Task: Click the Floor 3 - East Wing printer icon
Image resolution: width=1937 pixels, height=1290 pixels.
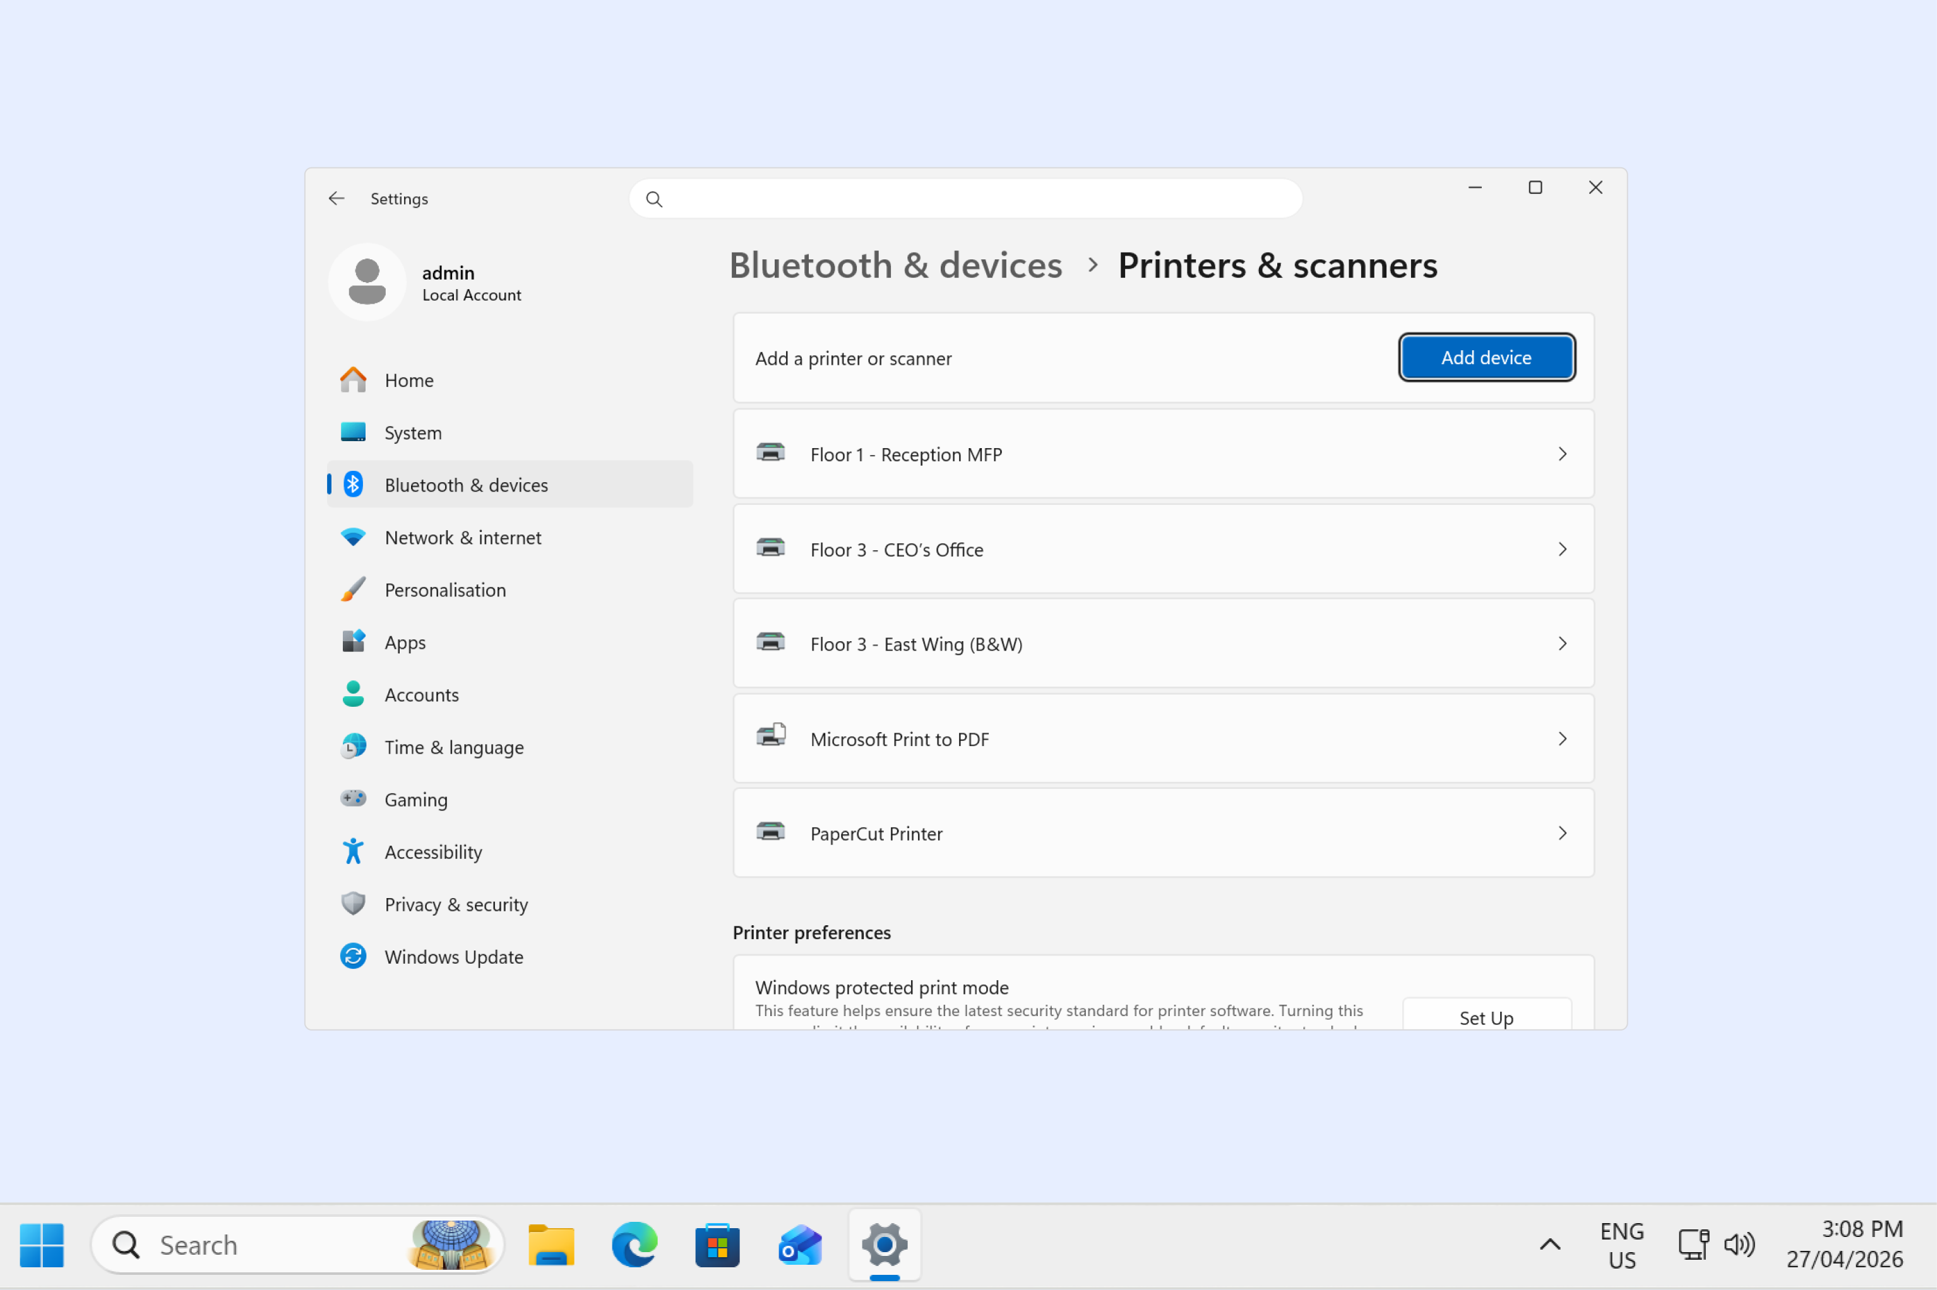Action: 770,642
